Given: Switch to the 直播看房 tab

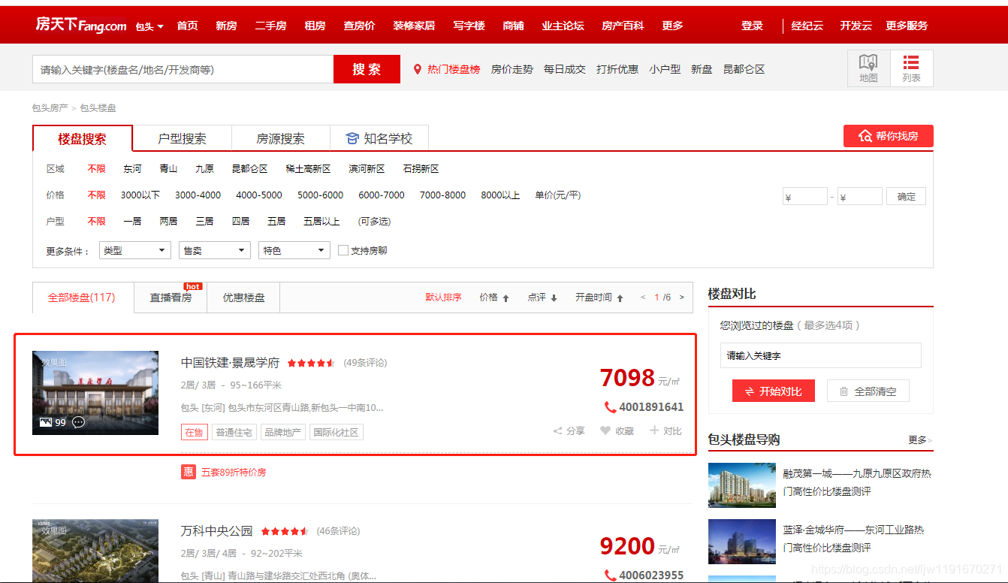Looking at the screenshot, I should (171, 298).
